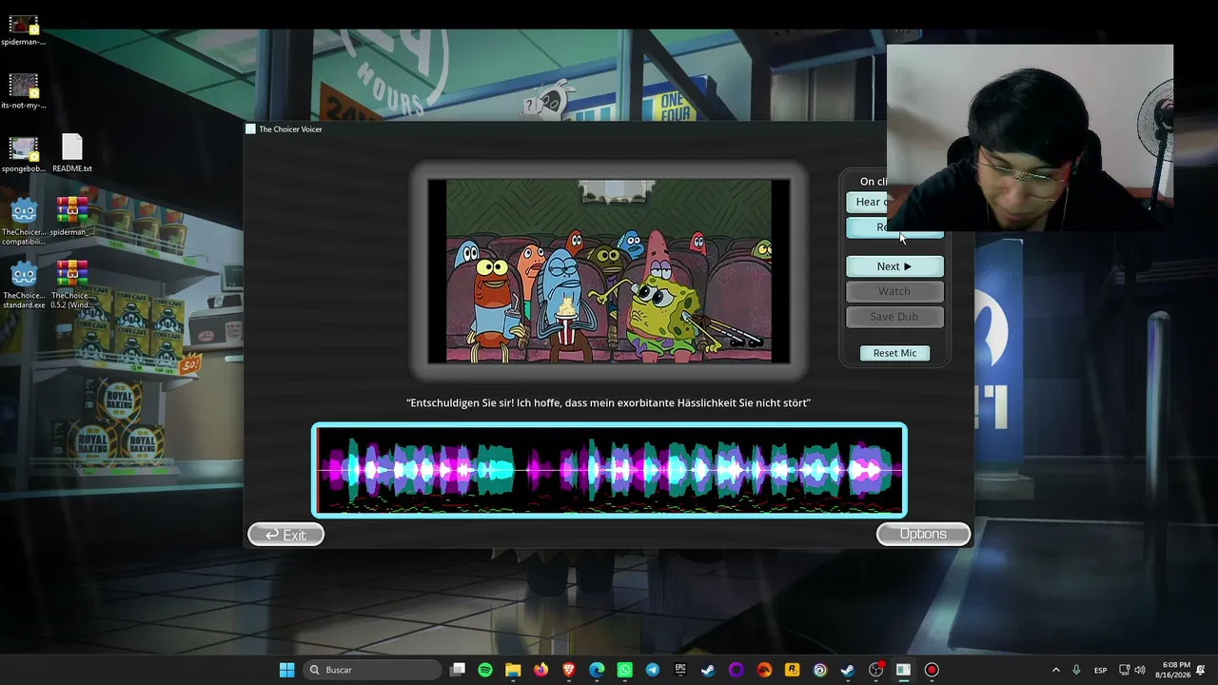Viewport: 1218px width, 685px height.
Task: Open the red record app in taskbar
Action: coord(932,670)
